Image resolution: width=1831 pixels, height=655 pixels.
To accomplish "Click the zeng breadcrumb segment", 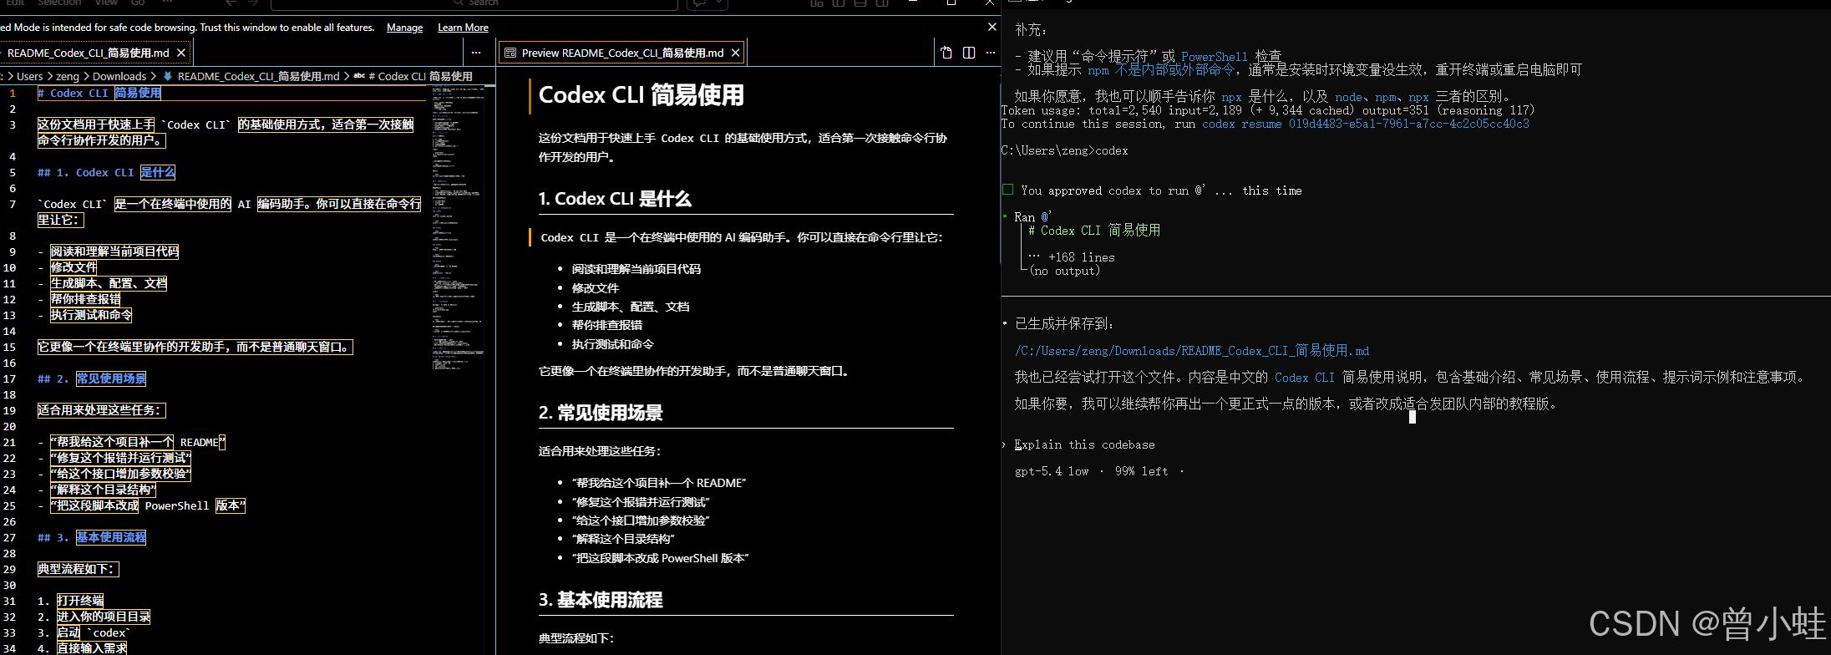I will click(x=68, y=76).
